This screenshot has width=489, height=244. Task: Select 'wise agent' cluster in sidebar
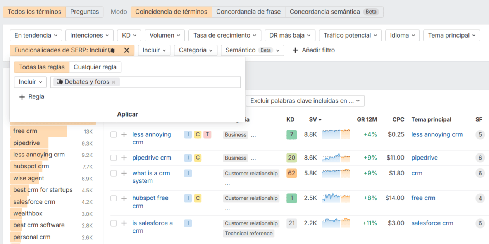pos(29,179)
